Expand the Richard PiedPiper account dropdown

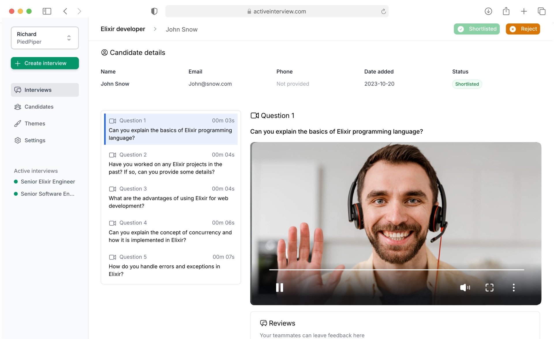click(69, 38)
